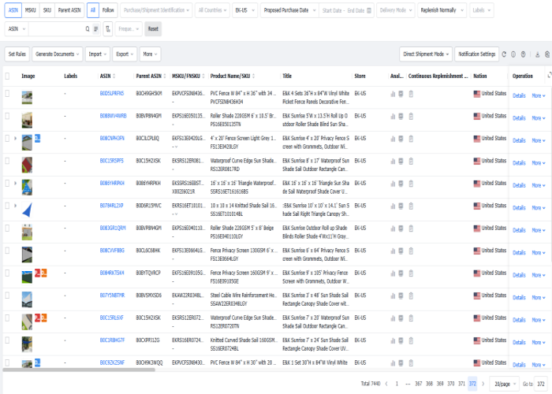
Task: Click the battery-shaped icon in B0B4RXTSK4 row
Action: tap(411, 273)
